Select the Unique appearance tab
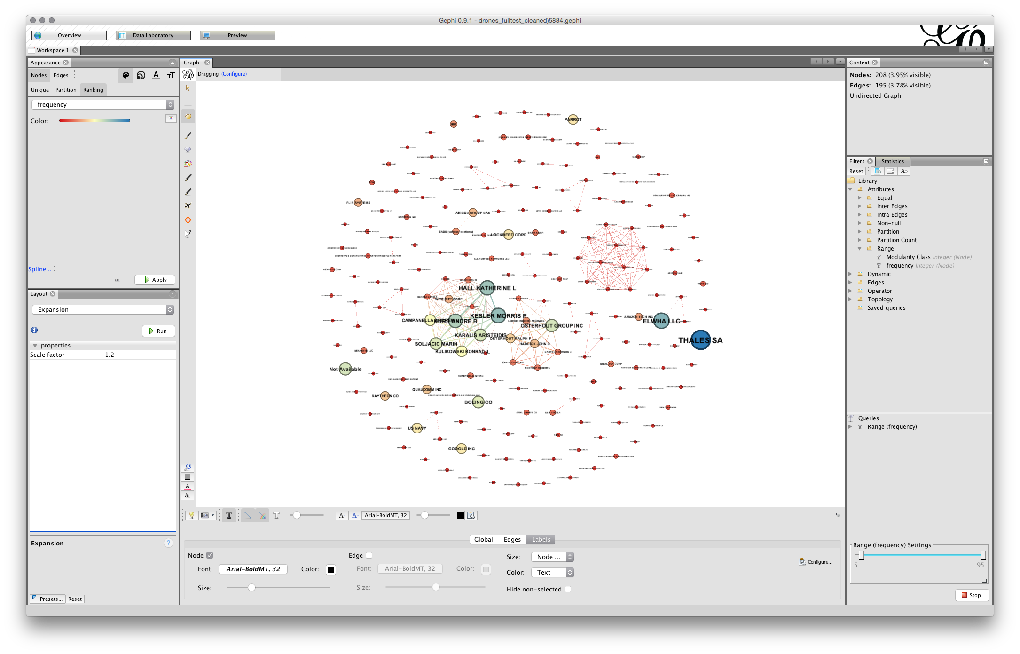Image resolution: width=1020 pixels, height=654 pixels. pos(40,90)
